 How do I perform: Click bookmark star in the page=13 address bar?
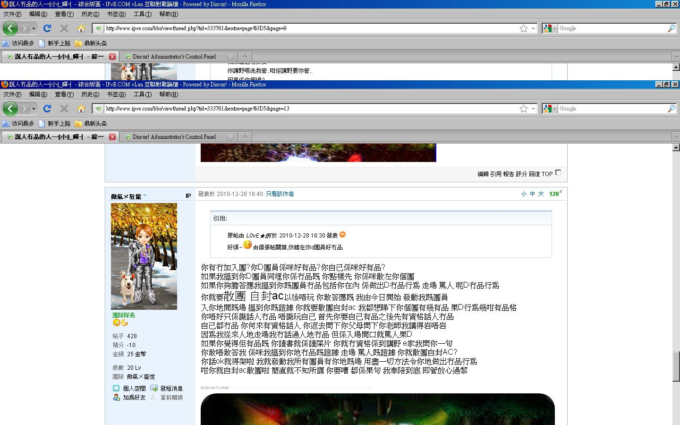pos(524,109)
